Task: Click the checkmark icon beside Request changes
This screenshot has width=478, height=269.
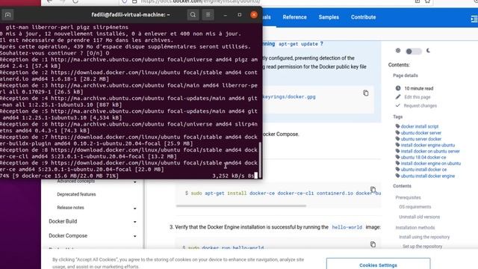Action: coord(398,105)
